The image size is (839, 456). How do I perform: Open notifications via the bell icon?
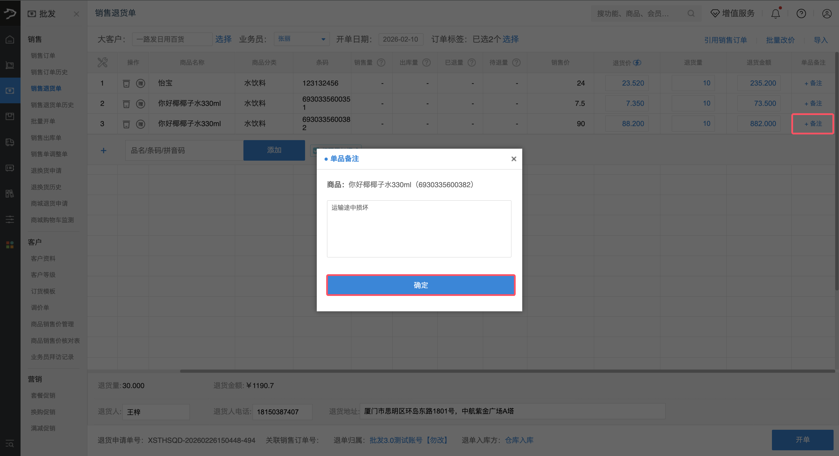click(x=775, y=13)
